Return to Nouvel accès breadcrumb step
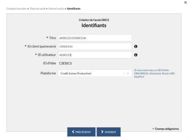The width and height of the screenshot is (189, 138). 56,9
